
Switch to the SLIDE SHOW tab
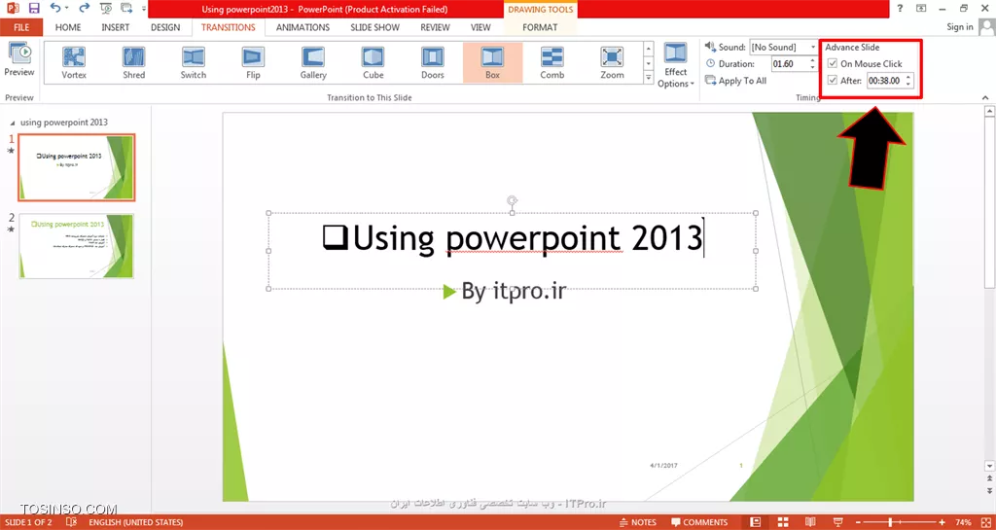pos(374,27)
